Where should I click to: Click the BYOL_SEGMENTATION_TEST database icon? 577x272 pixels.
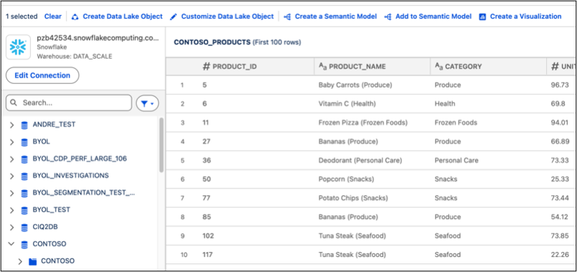pyautogui.click(x=24, y=193)
